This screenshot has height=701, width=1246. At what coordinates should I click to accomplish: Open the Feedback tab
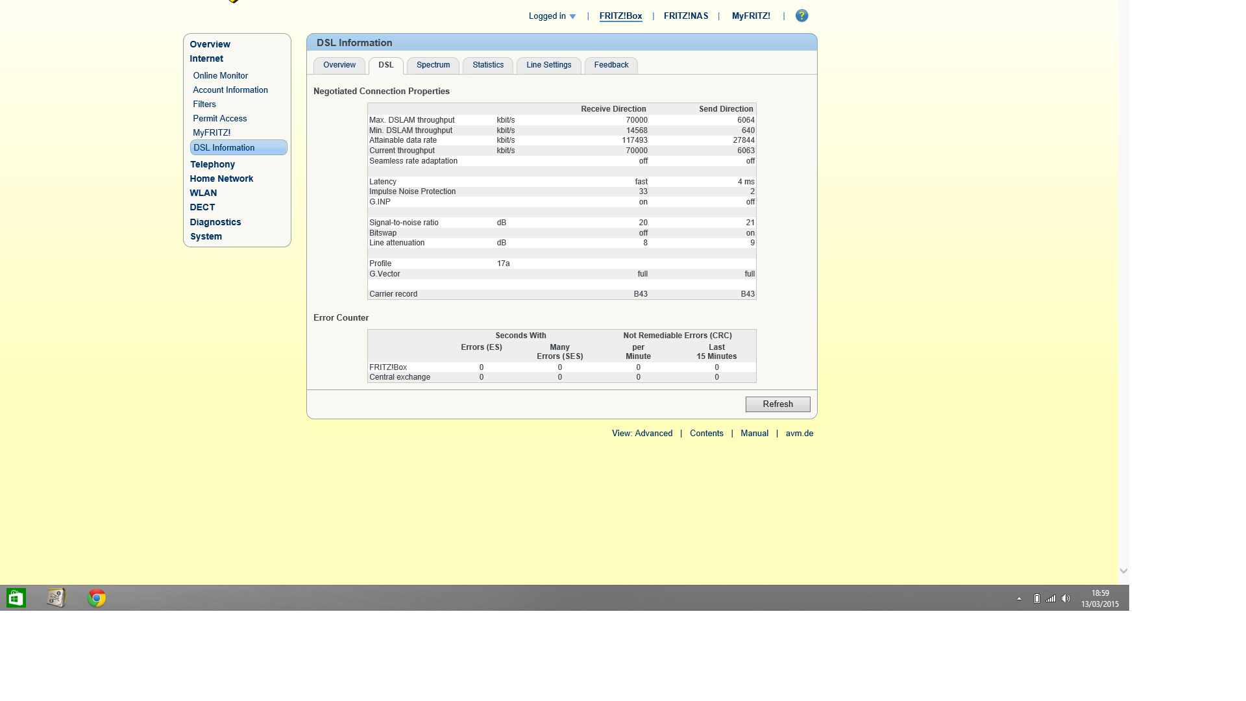[611, 65]
